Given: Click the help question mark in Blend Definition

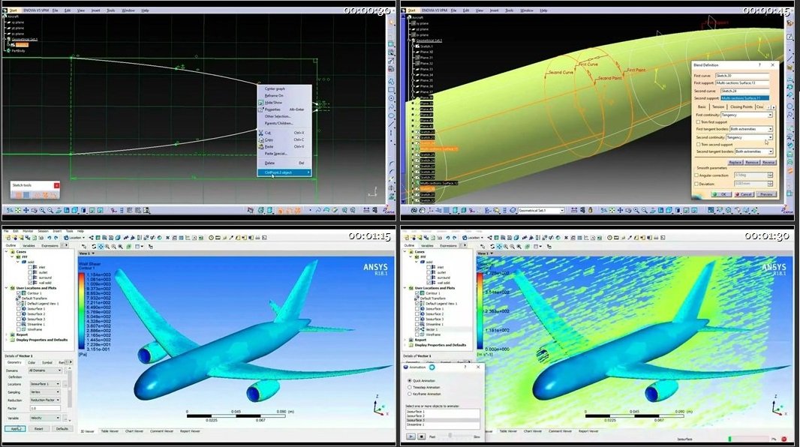Looking at the screenshot, I should pos(759,64).
